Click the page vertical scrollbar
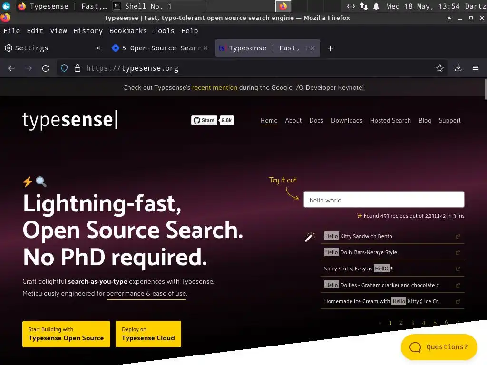 pyautogui.click(x=485, y=89)
